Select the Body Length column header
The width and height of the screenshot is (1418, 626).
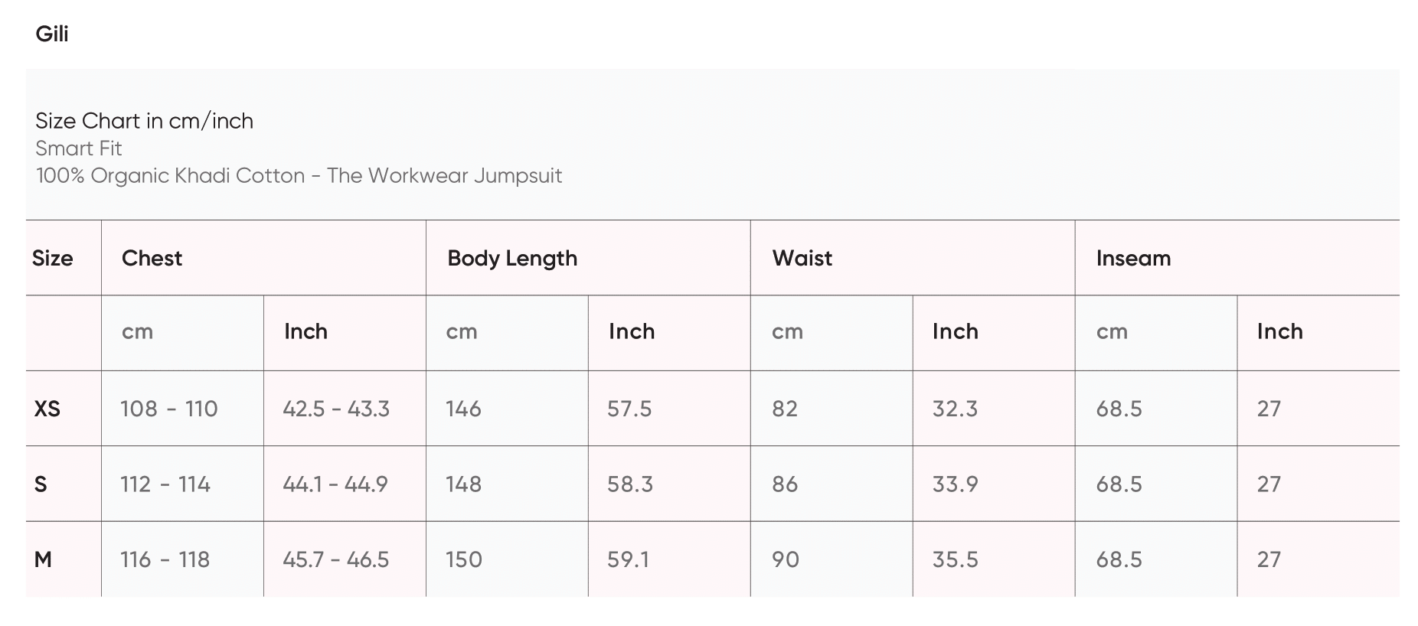(x=512, y=259)
